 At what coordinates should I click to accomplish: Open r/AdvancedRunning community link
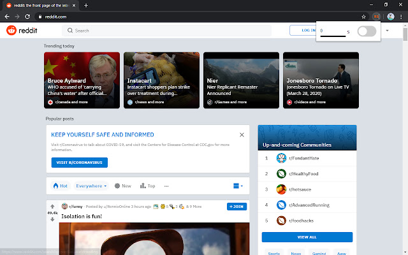[x=309, y=205]
